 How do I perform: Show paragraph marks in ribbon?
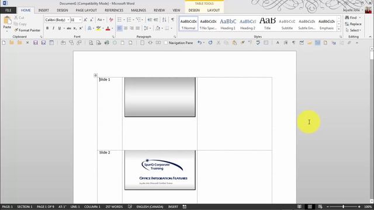point(173,20)
